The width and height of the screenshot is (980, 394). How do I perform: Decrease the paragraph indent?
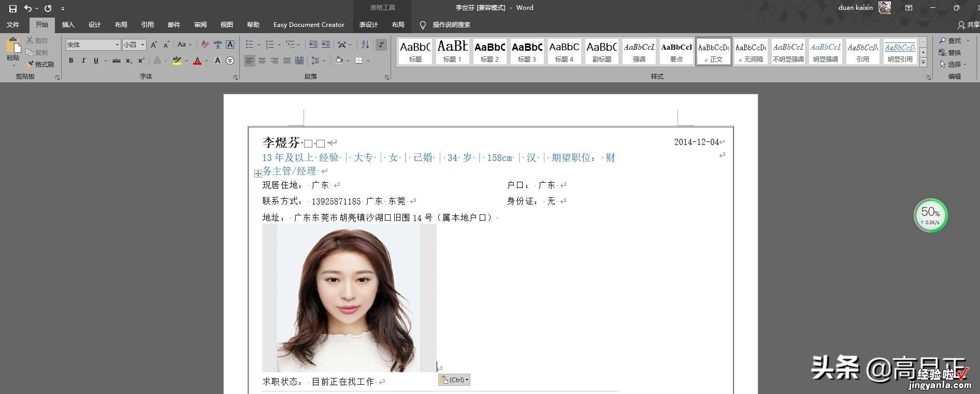point(313,45)
